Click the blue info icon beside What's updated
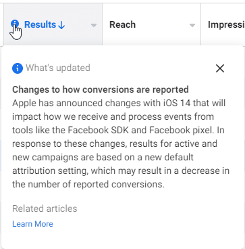The width and height of the screenshot is (245, 249). click(x=18, y=68)
